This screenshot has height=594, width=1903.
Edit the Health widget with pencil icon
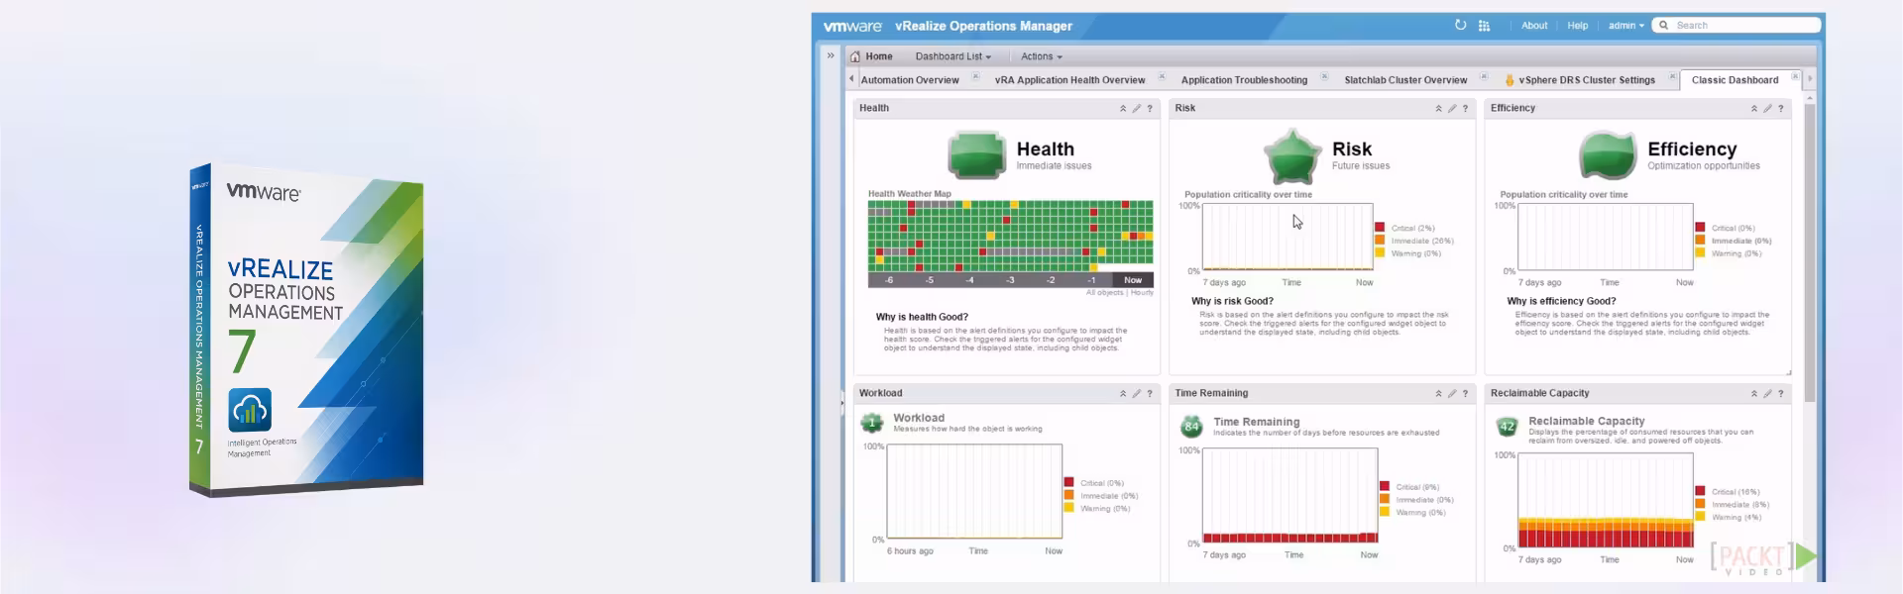1137,109
